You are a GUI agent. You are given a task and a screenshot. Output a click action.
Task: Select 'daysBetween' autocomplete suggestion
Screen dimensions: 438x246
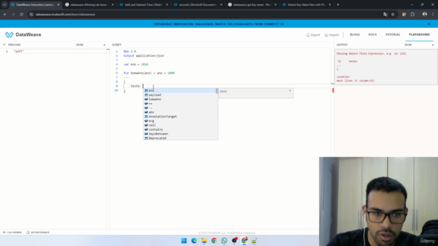coord(180,134)
